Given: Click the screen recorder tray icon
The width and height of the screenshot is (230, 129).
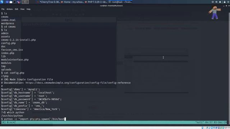Looking at the screenshot, I should pos(213,2).
